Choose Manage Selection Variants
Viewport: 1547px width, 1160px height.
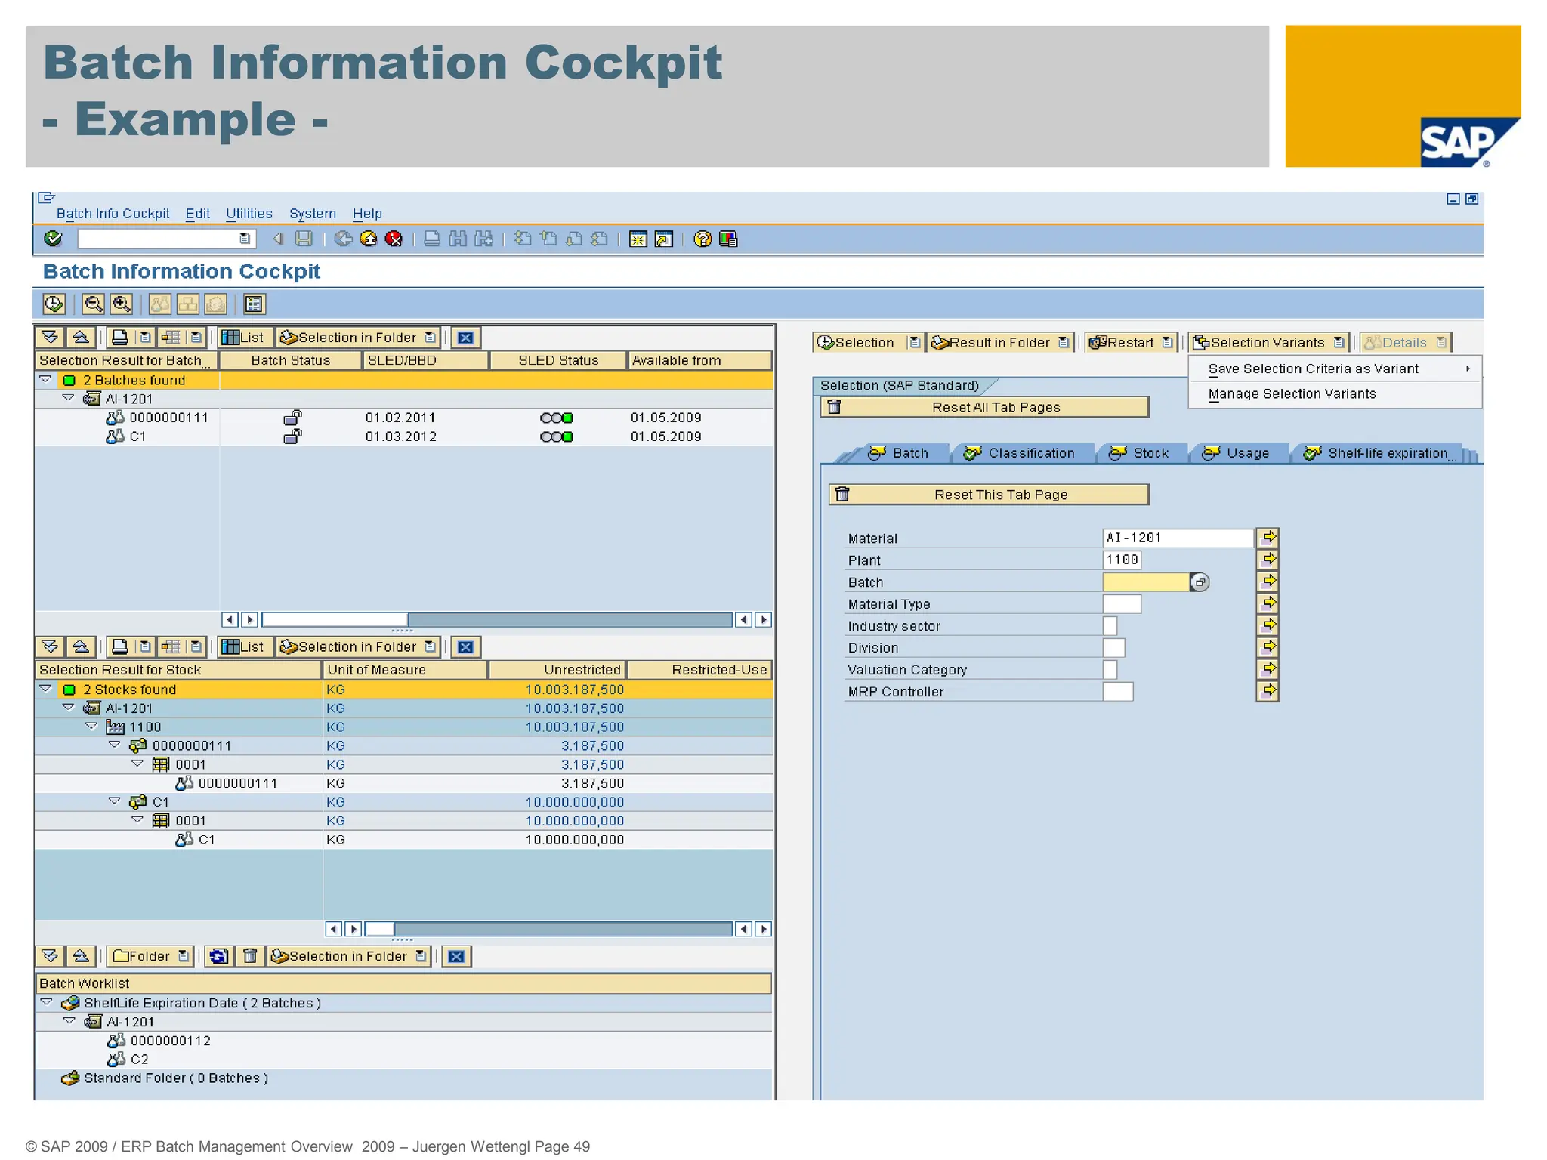point(1335,393)
